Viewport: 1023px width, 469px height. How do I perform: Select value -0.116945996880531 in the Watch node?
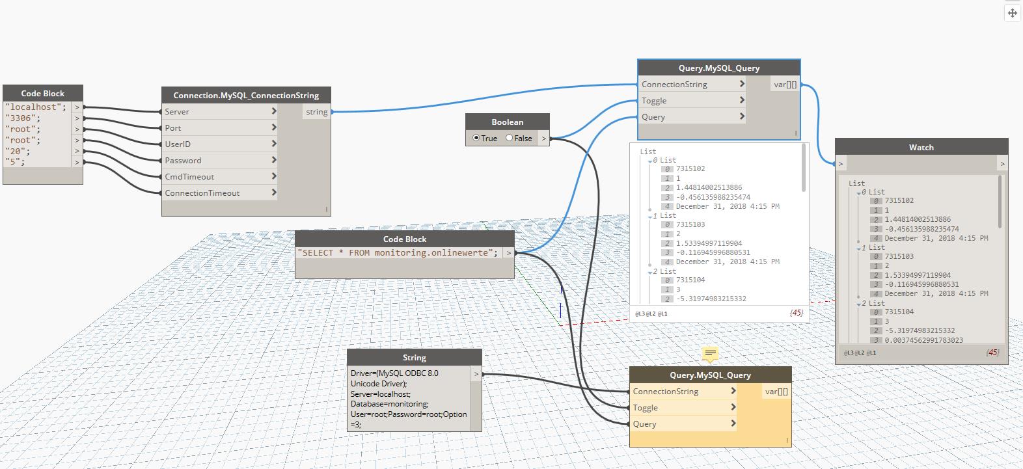pyautogui.click(x=922, y=284)
